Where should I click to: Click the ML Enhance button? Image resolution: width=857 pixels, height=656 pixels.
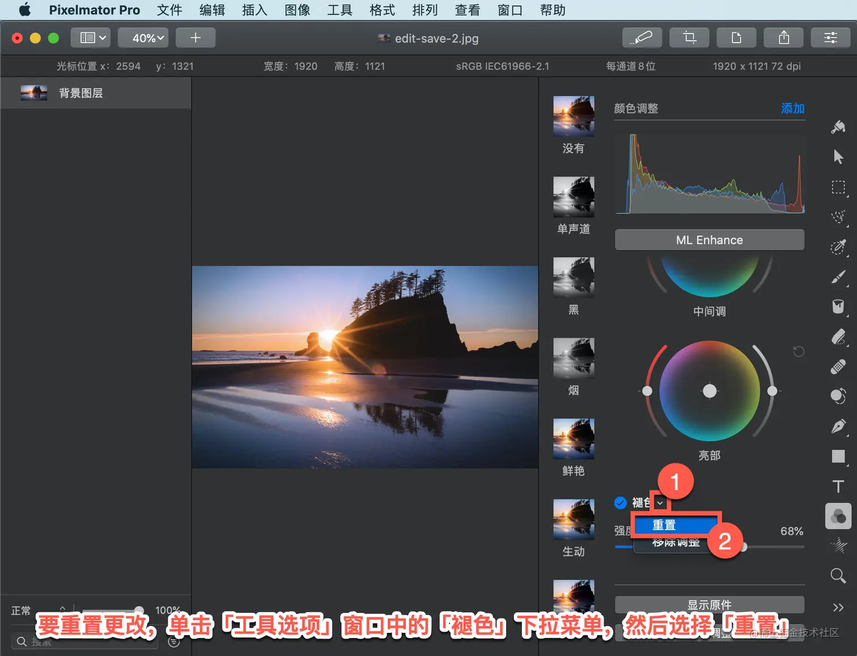[x=709, y=240]
